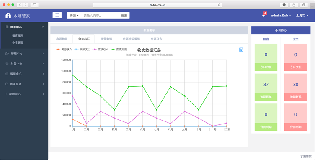Show Safari sidebar icon
Viewport: 315px width, 165px height.
[x=34, y=5]
